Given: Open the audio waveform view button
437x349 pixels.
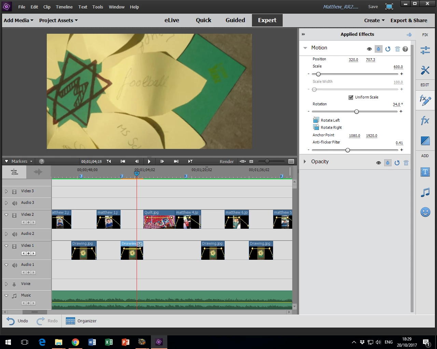Looking at the screenshot, I should (38, 172).
